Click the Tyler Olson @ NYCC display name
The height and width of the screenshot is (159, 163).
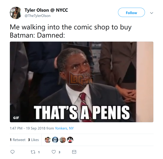tap(46, 10)
